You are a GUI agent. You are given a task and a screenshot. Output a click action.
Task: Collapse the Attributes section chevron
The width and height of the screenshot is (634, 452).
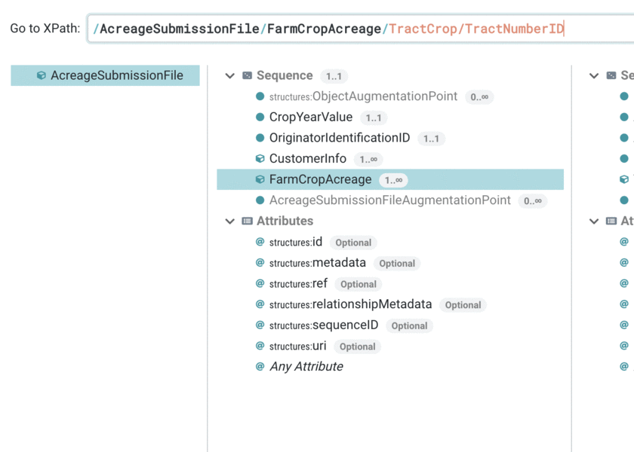coord(229,221)
